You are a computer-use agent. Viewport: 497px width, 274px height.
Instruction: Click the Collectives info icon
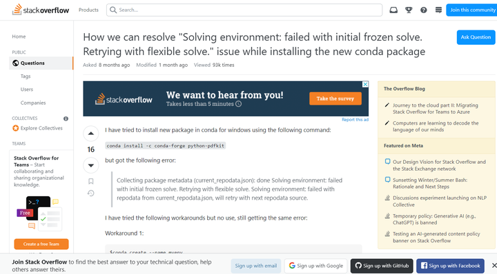click(x=66, y=118)
